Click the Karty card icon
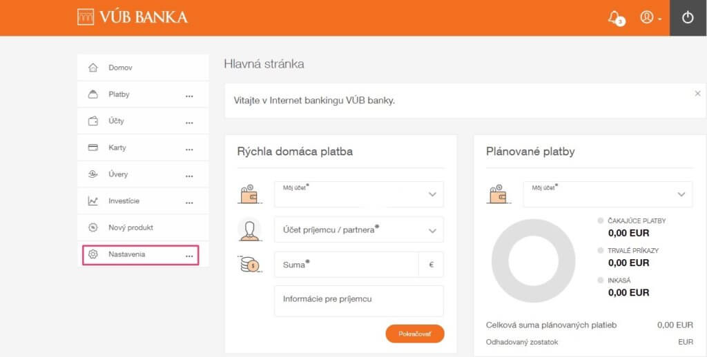The height and width of the screenshot is (357, 707). click(x=93, y=147)
